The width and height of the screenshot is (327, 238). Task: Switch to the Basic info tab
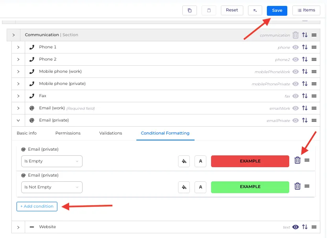[x=27, y=133]
